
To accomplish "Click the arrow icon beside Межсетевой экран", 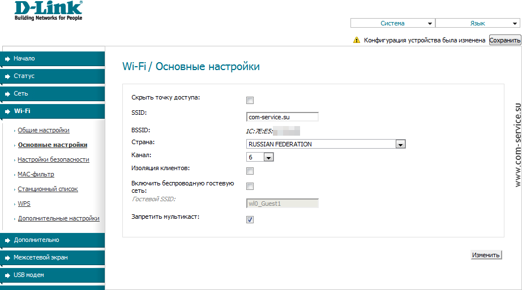I will coord(7,258).
